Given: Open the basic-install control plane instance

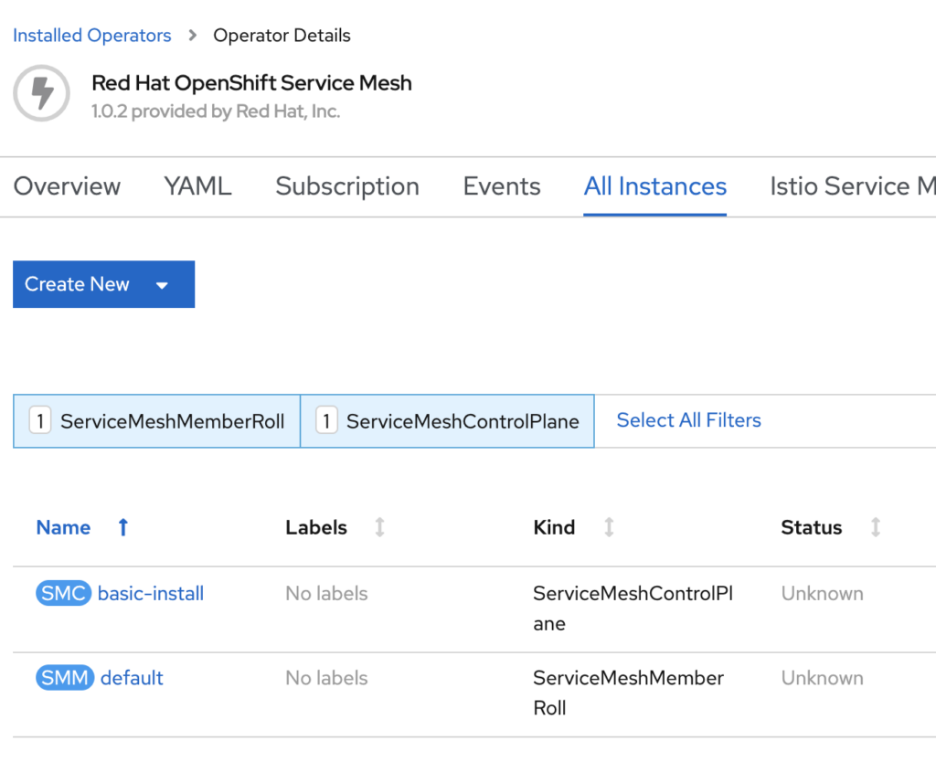Looking at the screenshot, I should click(x=151, y=593).
